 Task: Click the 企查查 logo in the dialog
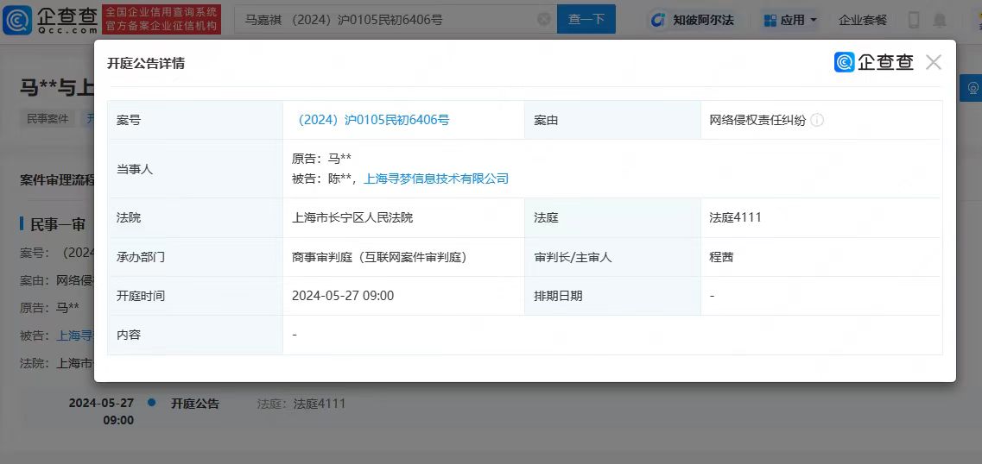tap(874, 62)
